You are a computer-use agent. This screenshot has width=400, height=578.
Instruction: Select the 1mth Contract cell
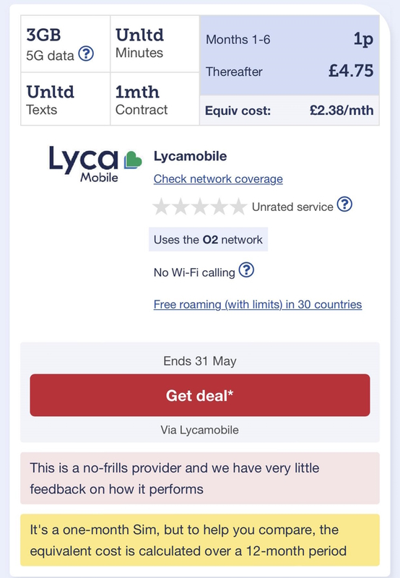point(155,99)
